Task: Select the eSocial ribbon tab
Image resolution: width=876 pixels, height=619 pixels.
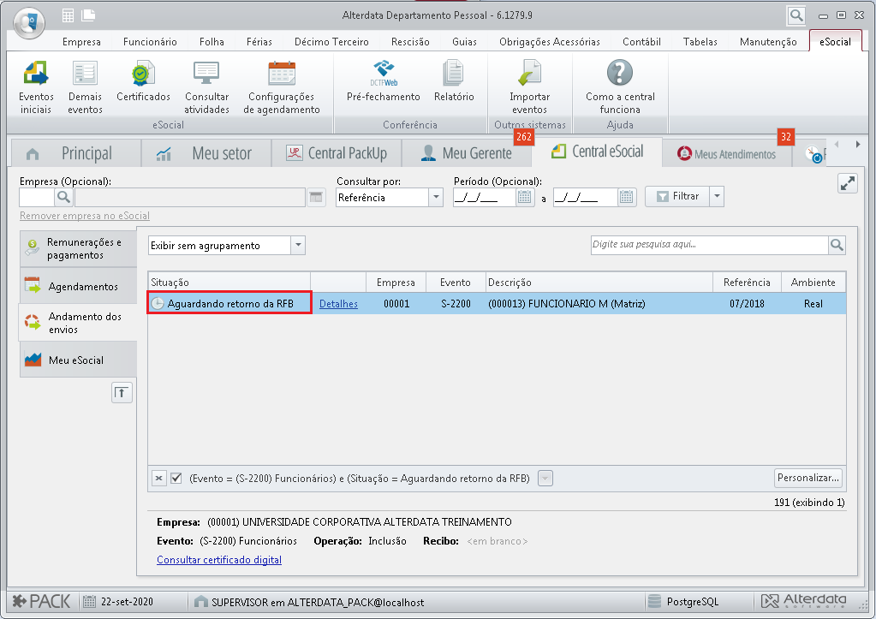Action: coord(835,42)
